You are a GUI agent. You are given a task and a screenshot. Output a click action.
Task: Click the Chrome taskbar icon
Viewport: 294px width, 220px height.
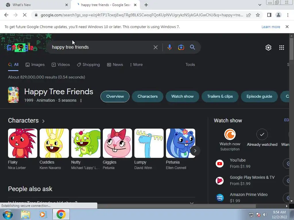(x=61, y=214)
